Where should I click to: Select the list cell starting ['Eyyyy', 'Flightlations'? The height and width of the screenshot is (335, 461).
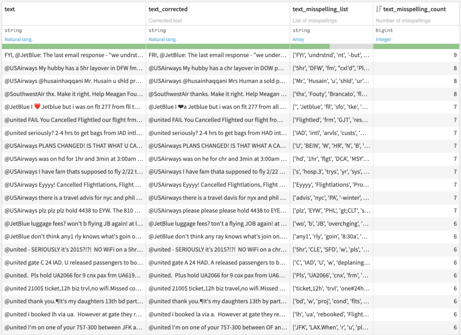[x=331, y=185]
